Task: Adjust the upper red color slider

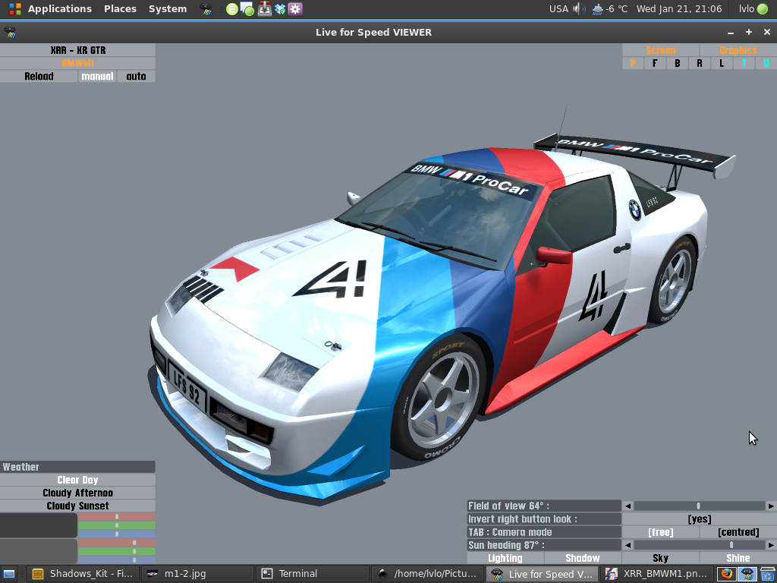Action: [117, 516]
